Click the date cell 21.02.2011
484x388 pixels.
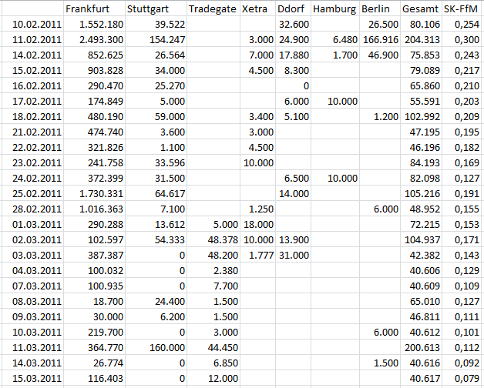coord(32,132)
